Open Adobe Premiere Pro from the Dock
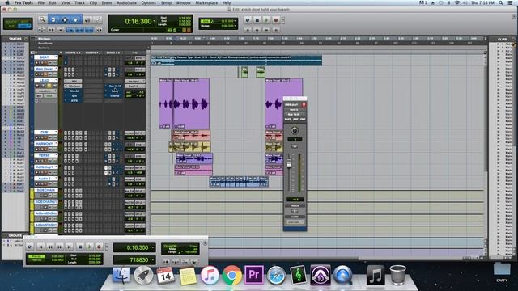This screenshot has width=518, height=291. coord(253,275)
